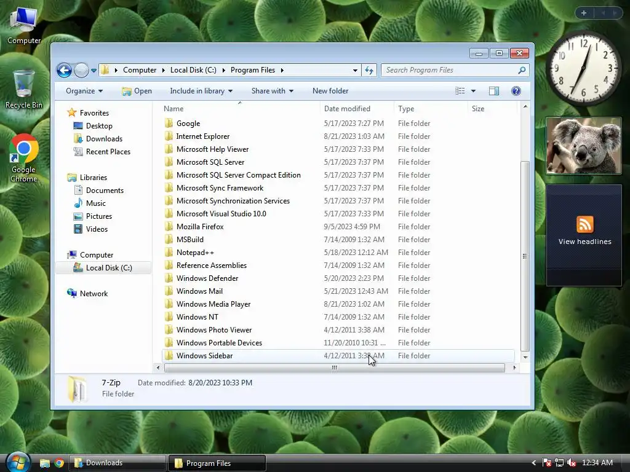630x472 pixels.
Task: Click the Open toolbar button
Action: tap(137, 91)
